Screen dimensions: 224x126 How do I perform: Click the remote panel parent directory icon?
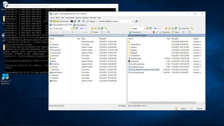pyautogui.click(x=166, y=28)
